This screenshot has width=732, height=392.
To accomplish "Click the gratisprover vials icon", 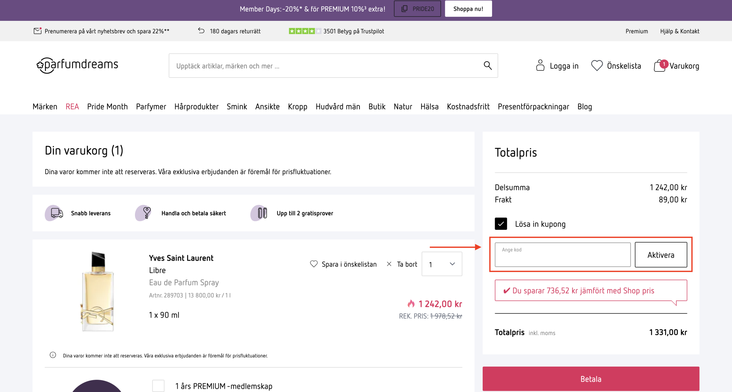I will point(259,213).
